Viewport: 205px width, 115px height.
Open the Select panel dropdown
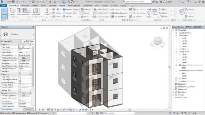[4, 20]
